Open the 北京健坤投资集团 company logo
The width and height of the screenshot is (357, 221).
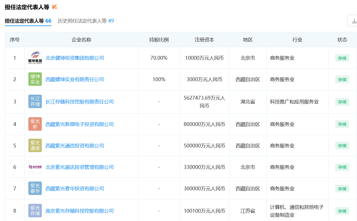click(x=35, y=58)
